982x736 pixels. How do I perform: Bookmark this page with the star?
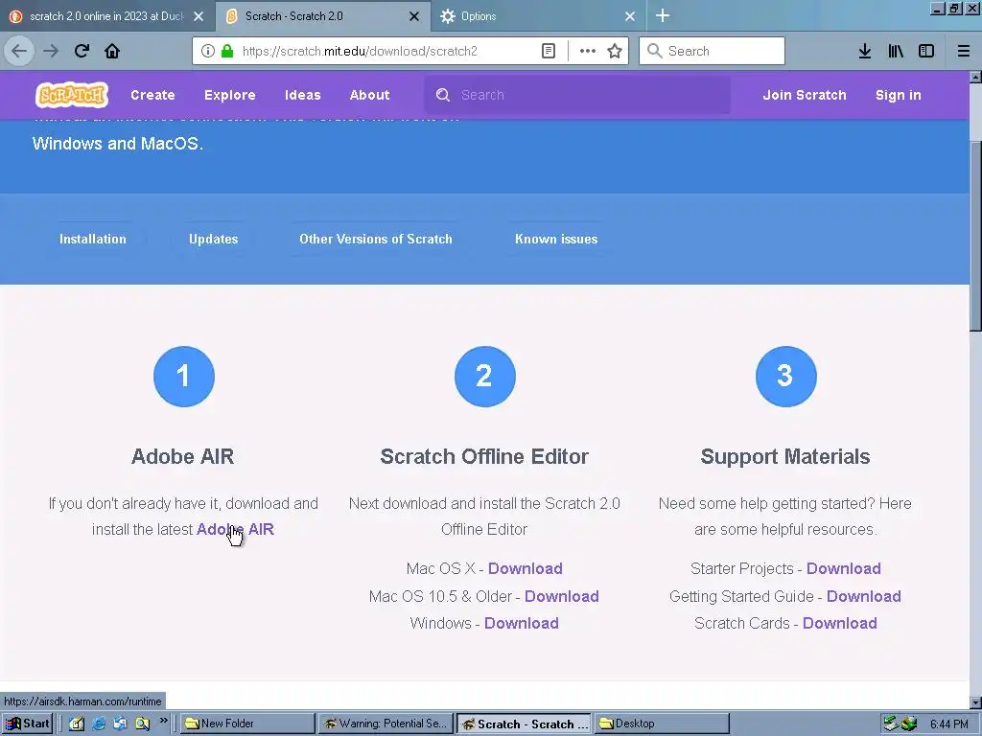pos(615,51)
